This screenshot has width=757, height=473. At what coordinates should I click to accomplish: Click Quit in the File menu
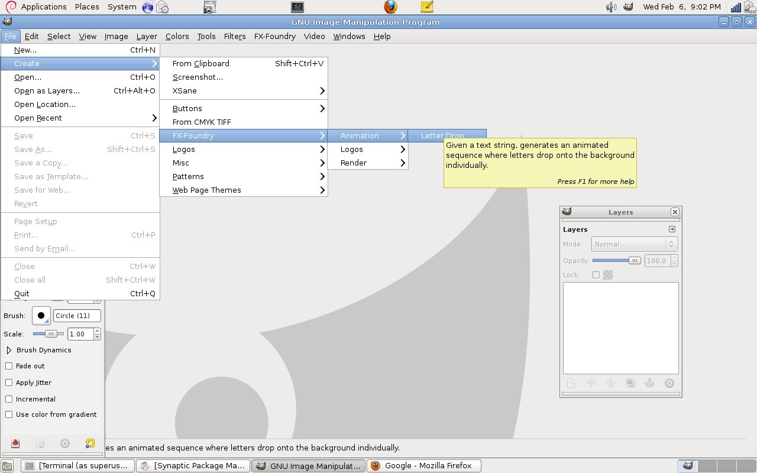pos(80,293)
